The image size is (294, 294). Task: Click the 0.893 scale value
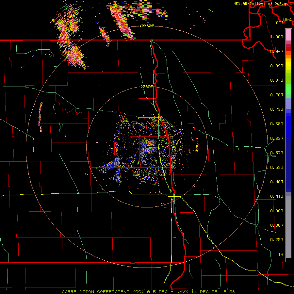click(277, 66)
